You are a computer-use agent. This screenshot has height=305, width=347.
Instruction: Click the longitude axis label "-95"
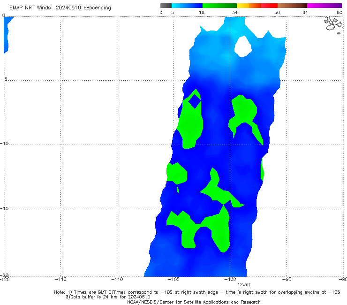(287, 279)
